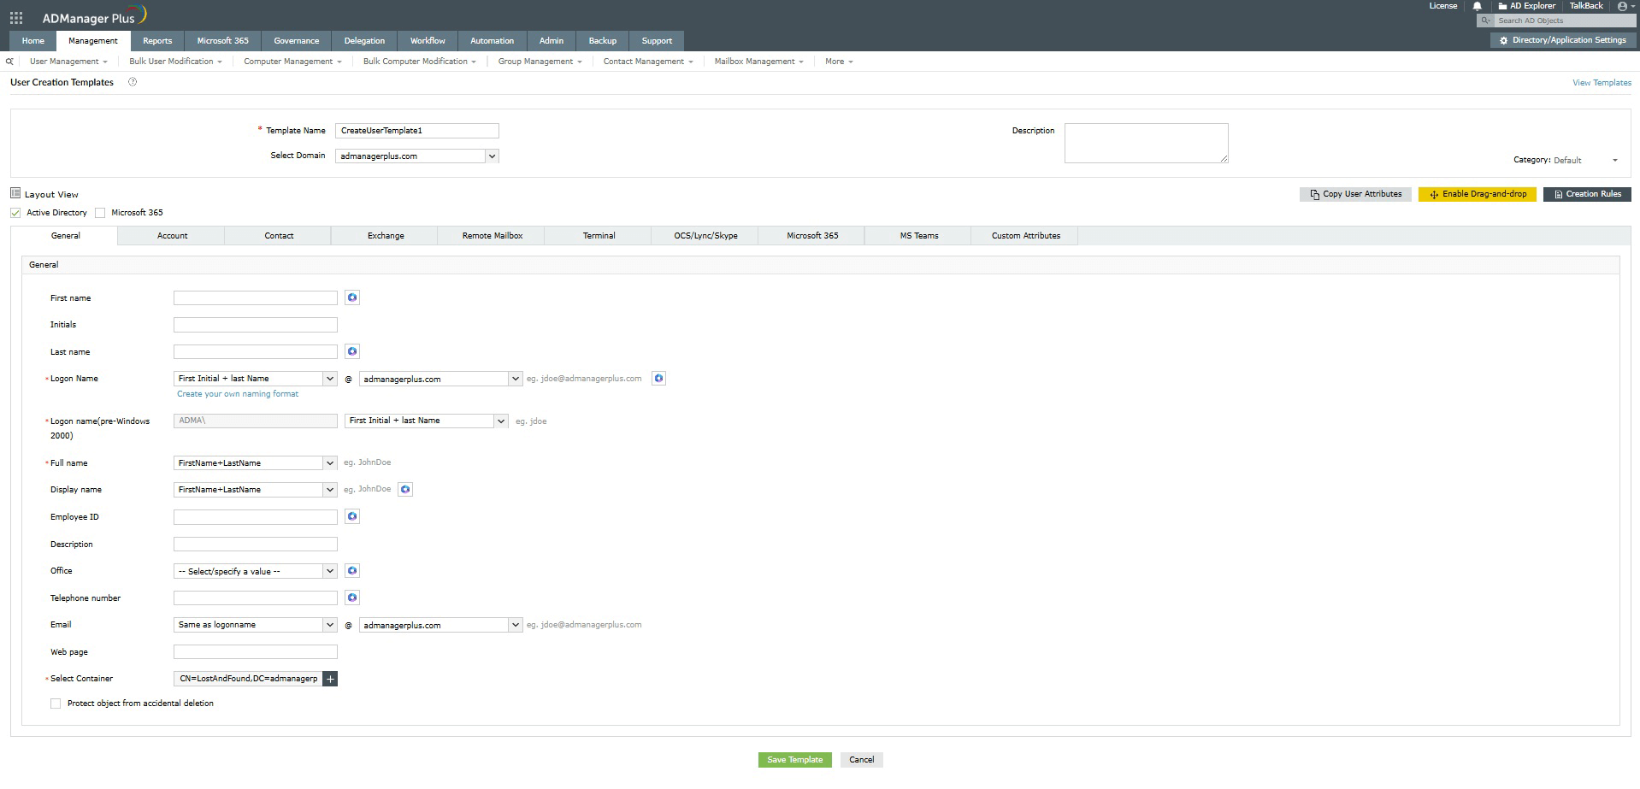Click the help question mark beside User Creation Templates

point(133,82)
